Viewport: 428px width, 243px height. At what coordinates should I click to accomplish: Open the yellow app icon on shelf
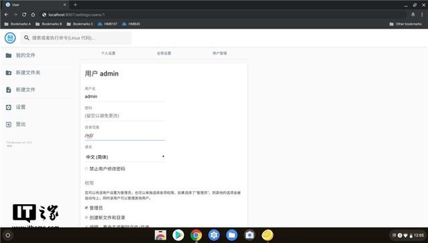267,236
